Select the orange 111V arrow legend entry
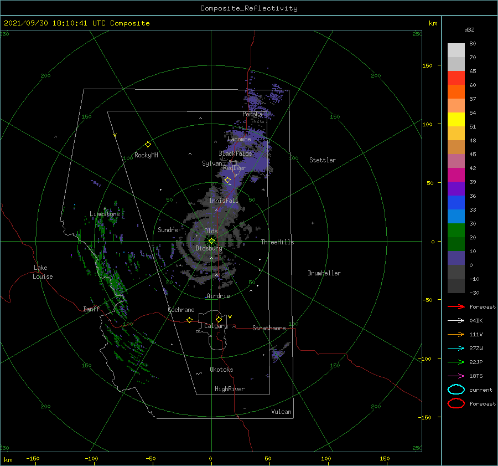 coord(456,334)
